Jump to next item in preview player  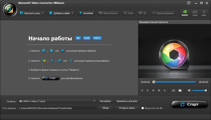[x=165, y=91]
